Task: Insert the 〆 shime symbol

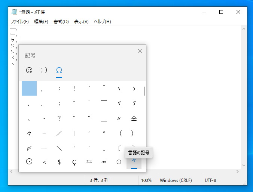Action: coord(29,148)
